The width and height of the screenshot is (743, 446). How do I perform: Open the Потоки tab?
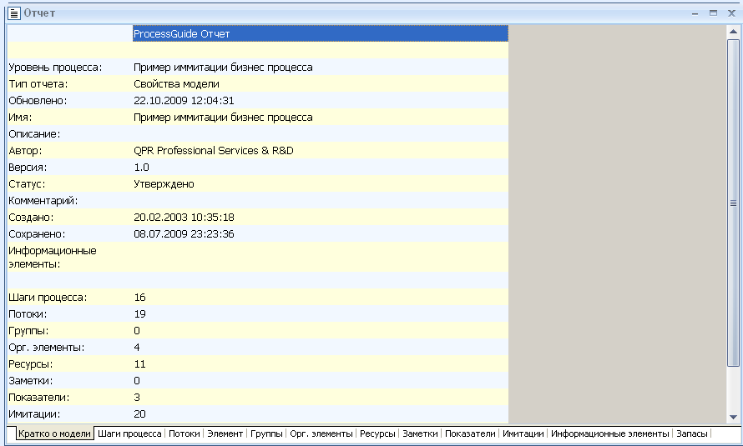(x=184, y=433)
